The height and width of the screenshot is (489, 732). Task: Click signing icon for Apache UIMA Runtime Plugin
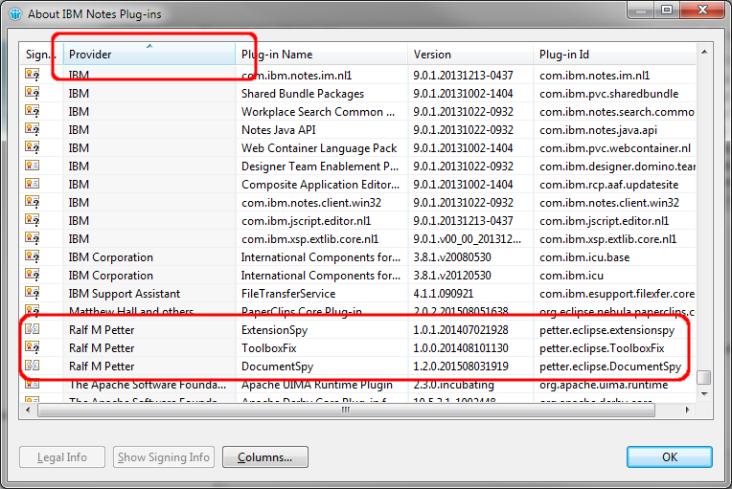click(33, 385)
